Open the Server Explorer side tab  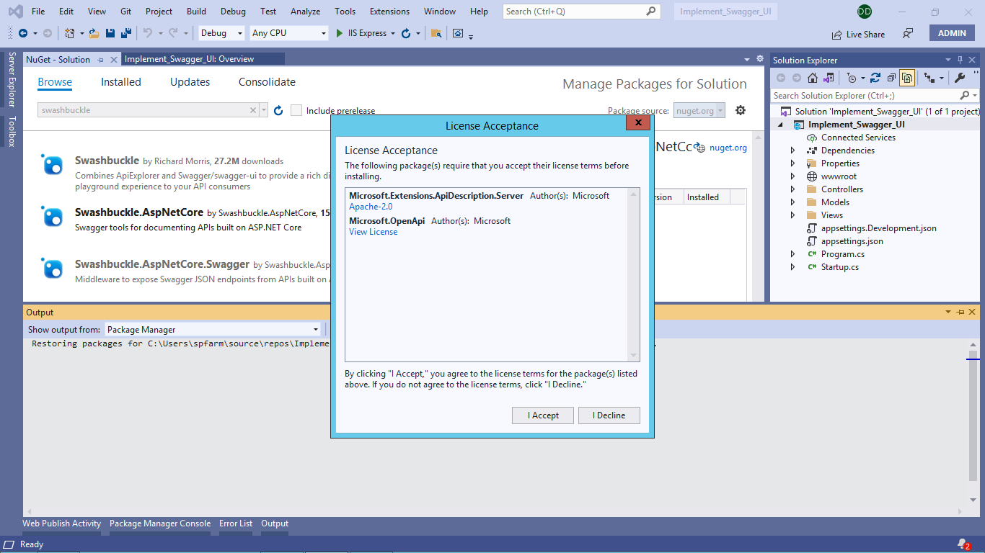pyautogui.click(x=12, y=80)
